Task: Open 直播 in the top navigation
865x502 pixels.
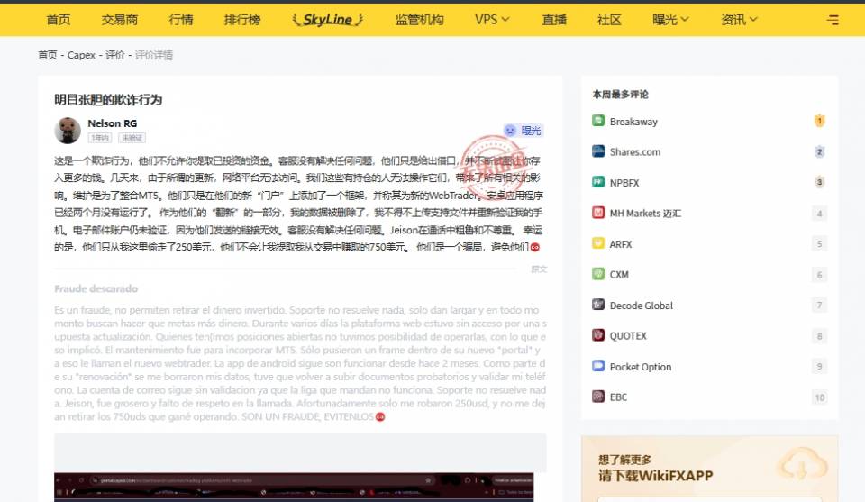Action: coord(554,20)
